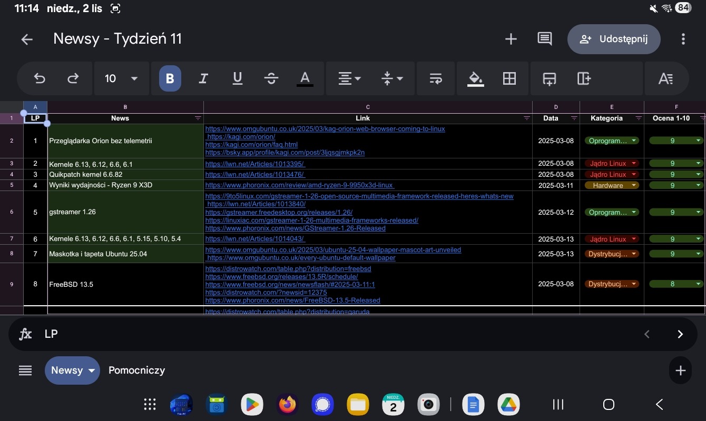The image size is (706, 421).
Task: Open the fill color picker
Action: tap(475, 78)
